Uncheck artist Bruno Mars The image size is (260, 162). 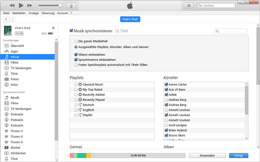[166, 136]
